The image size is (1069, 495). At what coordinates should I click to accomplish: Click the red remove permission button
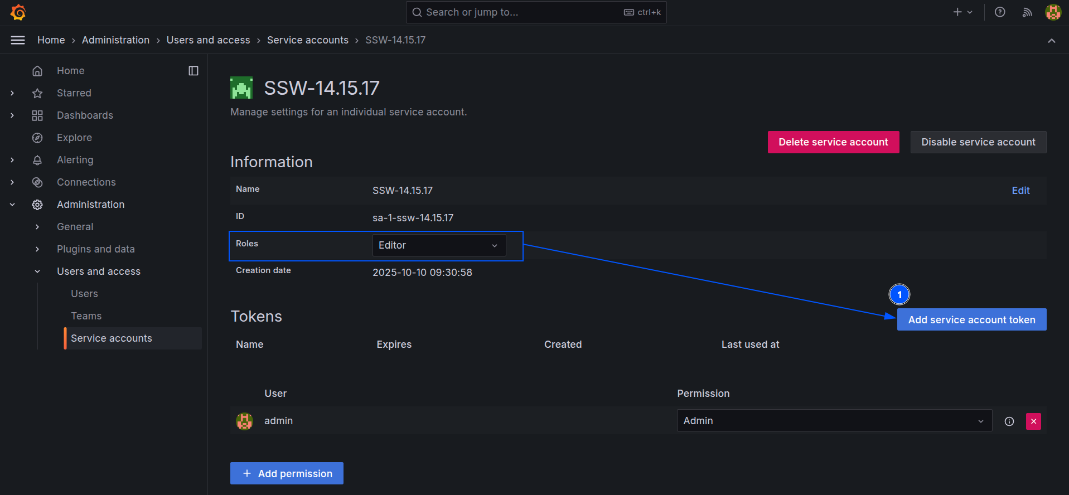point(1033,421)
